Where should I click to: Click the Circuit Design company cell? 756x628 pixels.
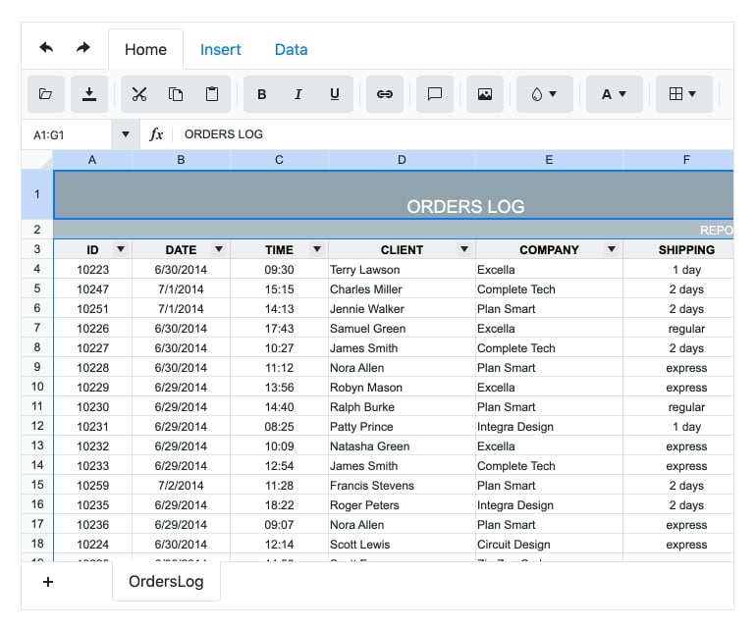[549, 545]
